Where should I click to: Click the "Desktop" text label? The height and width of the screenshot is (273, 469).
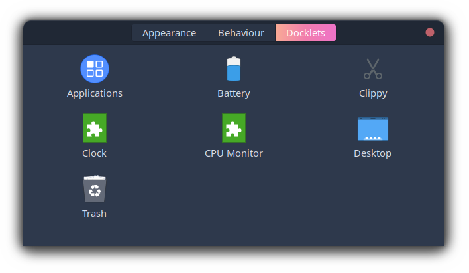coord(373,153)
